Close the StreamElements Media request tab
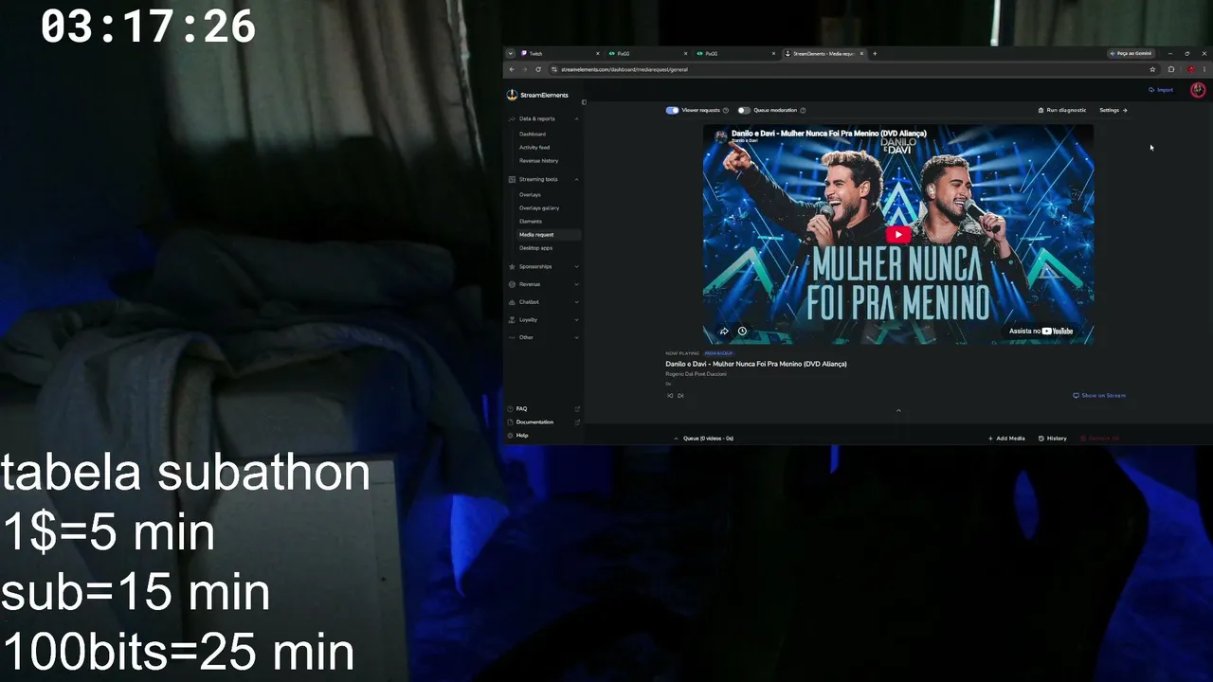Image resolution: width=1213 pixels, height=682 pixels. pyautogui.click(x=860, y=54)
